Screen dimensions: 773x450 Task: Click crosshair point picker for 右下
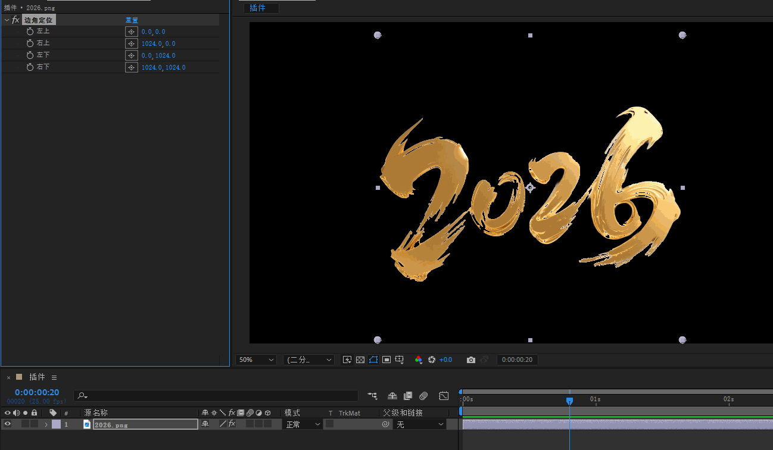(x=132, y=67)
